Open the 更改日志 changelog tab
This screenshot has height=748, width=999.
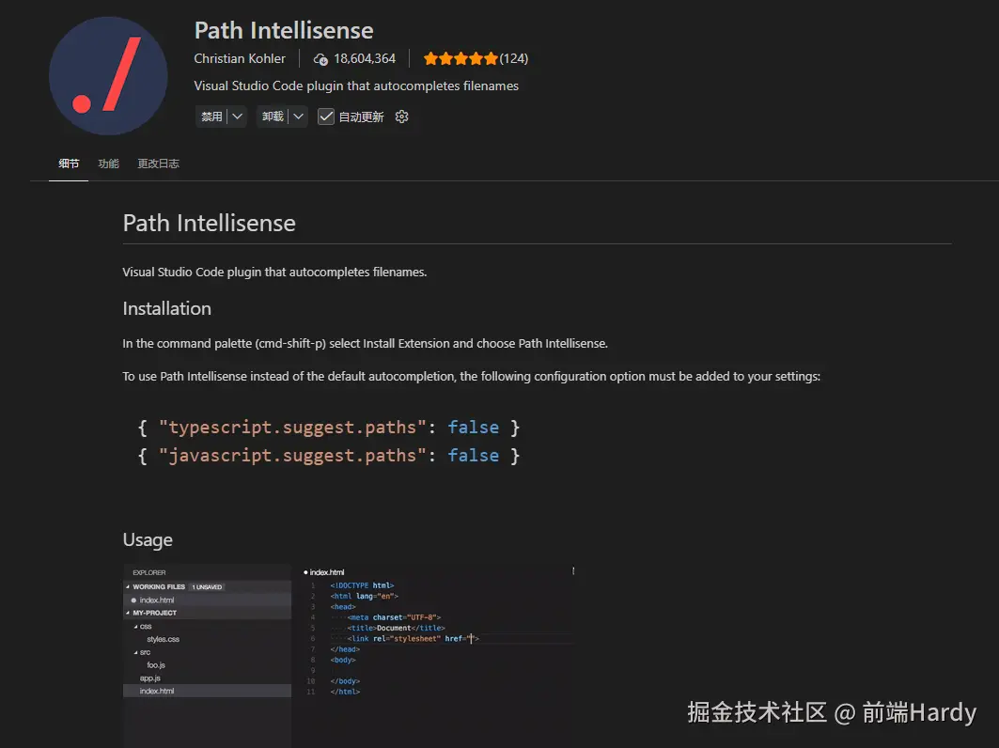159,164
